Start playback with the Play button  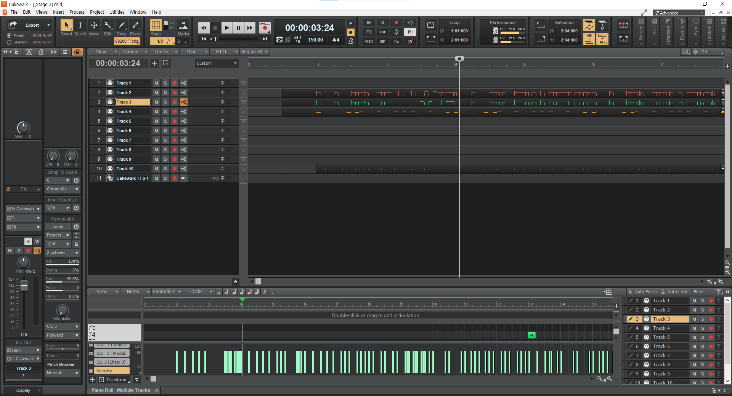coord(227,27)
